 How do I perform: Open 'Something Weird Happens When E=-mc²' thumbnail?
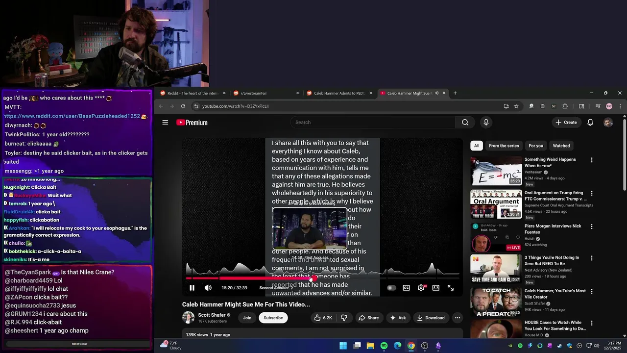pyautogui.click(x=496, y=171)
